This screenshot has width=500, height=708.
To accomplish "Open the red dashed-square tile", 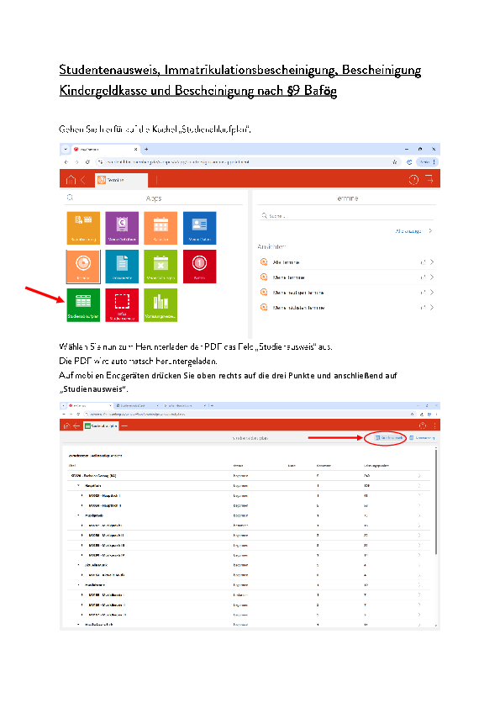I will pos(122,304).
